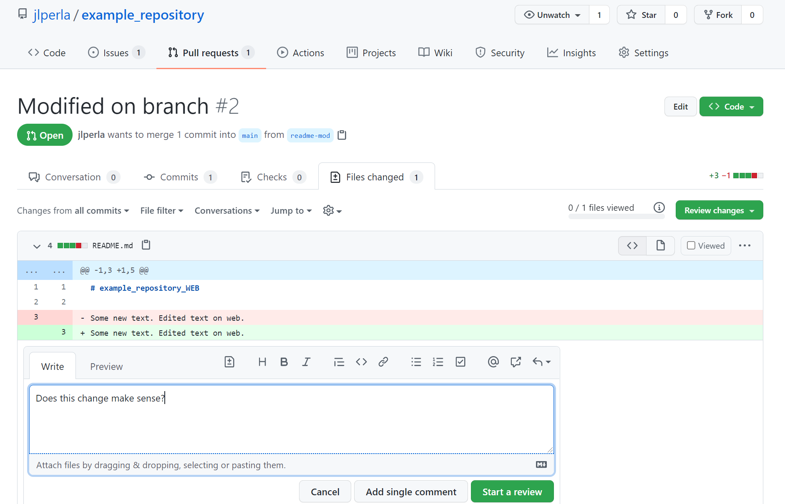Collapse the README.md file diff
Screen dimensions: 785x504
click(37, 246)
